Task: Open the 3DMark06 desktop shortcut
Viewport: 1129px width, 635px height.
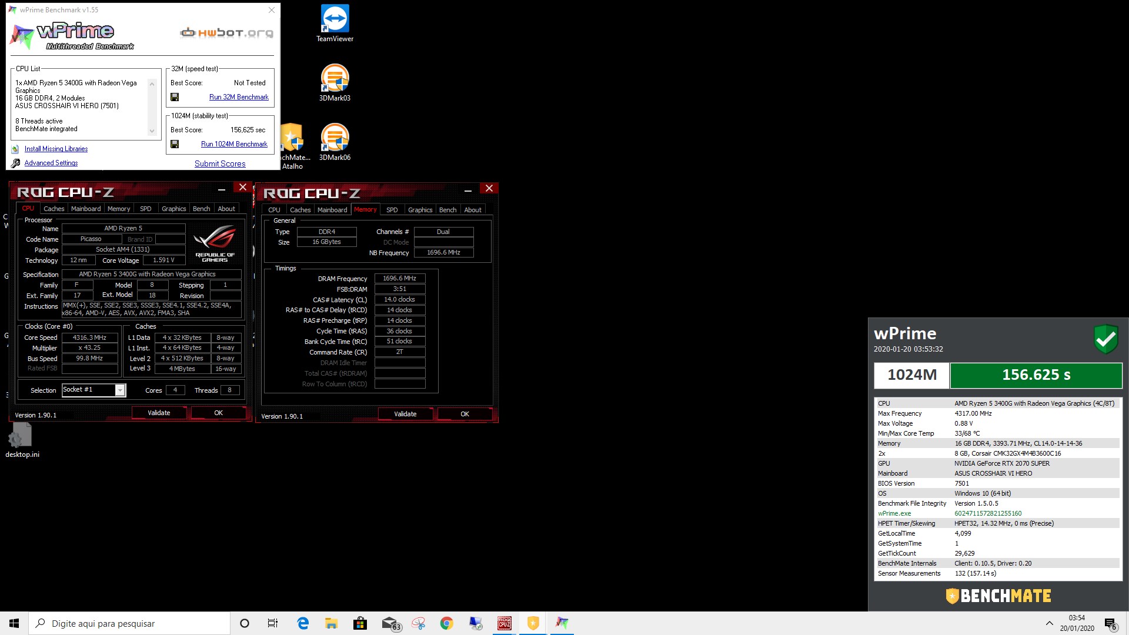Action: 335,142
